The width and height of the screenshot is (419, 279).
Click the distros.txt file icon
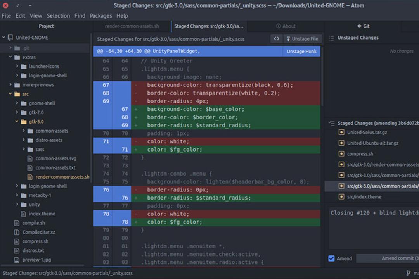[17, 251]
